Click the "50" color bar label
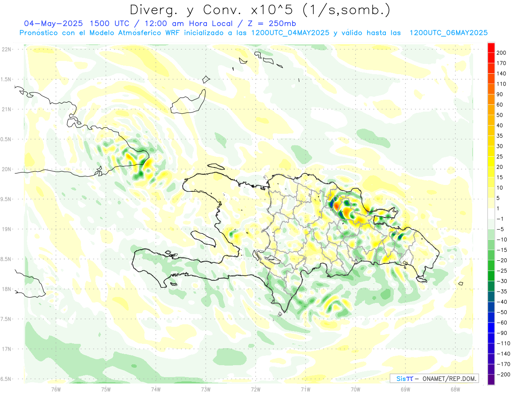 click(500, 115)
